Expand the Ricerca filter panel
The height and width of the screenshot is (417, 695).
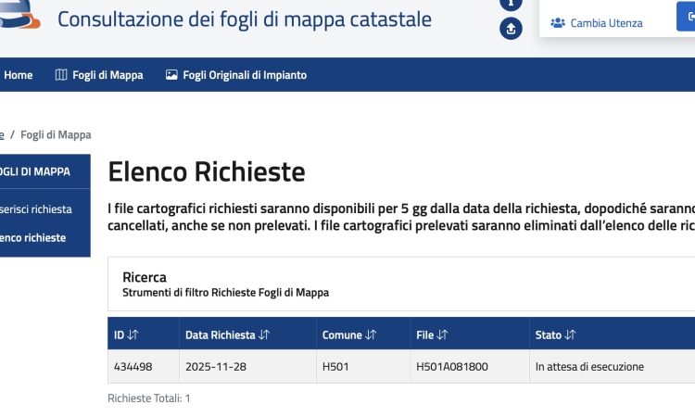[x=145, y=277]
